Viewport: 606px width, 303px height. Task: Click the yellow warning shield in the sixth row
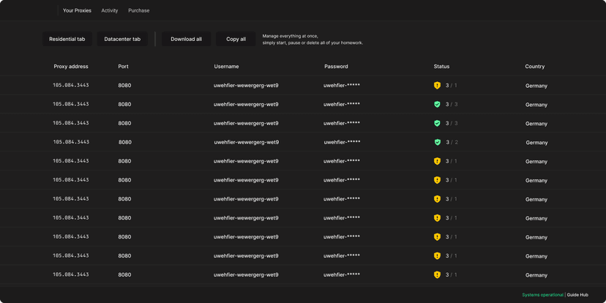pyautogui.click(x=437, y=180)
